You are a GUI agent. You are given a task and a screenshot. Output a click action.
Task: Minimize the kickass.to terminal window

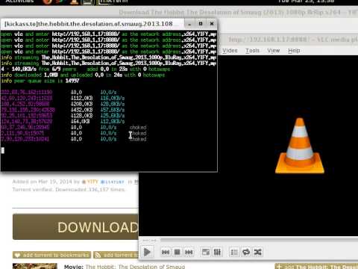point(189,24)
